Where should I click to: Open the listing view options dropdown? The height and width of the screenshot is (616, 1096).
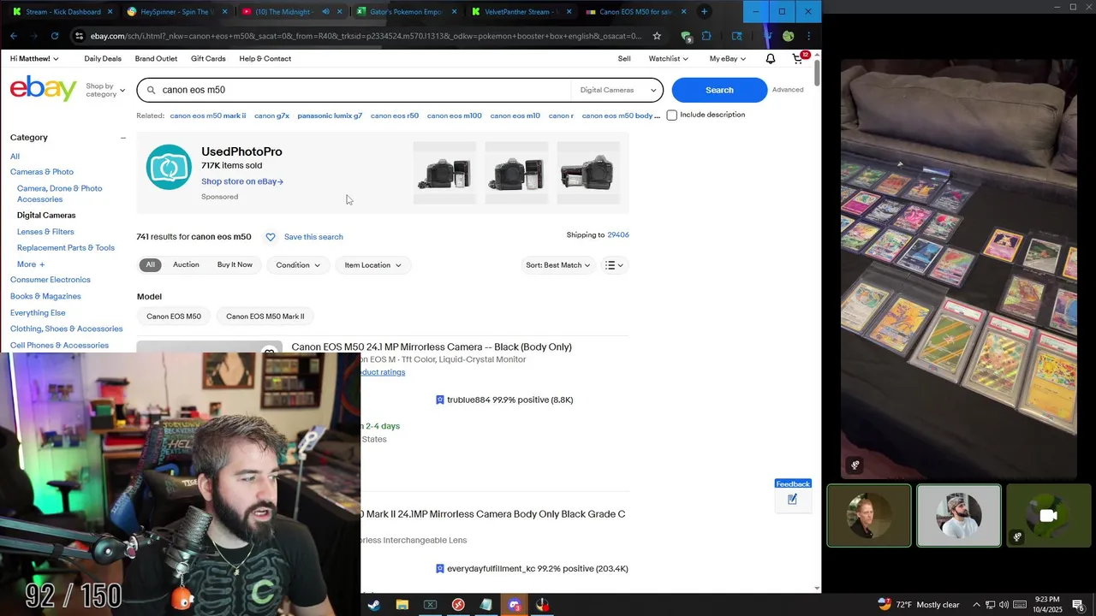tap(614, 265)
